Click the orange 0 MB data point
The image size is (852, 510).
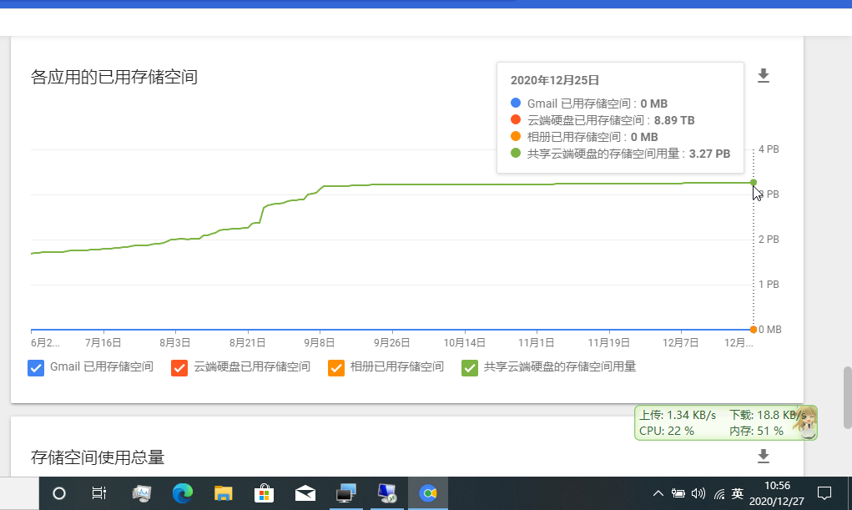(x=754, y=330)
